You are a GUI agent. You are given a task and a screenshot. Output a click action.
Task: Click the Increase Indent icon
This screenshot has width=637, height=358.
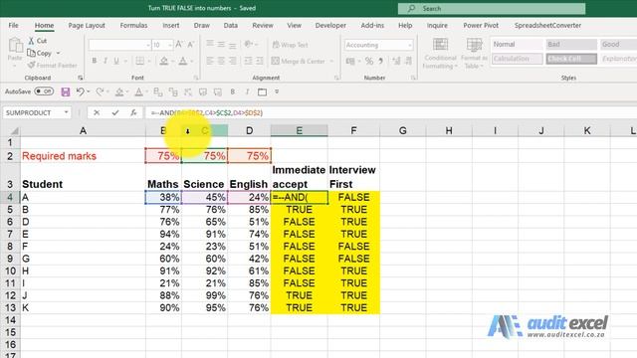pos(259,61)
